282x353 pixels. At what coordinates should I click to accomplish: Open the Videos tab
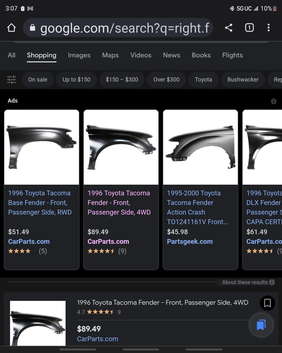pos(141,55)
